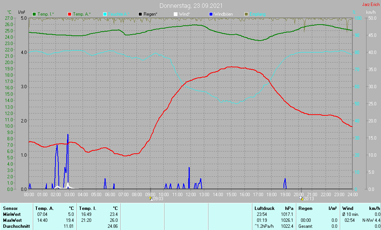This screenshot has width=381, height=230.
Task: Click the '1022.4' average pressure value
Action: 287,226
